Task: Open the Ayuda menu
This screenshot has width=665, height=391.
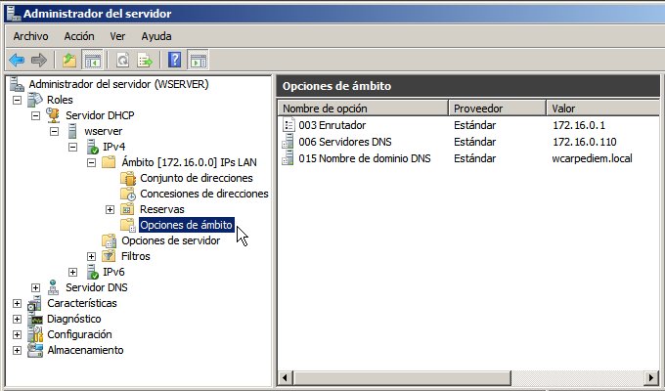Action: tap(156, 36)
